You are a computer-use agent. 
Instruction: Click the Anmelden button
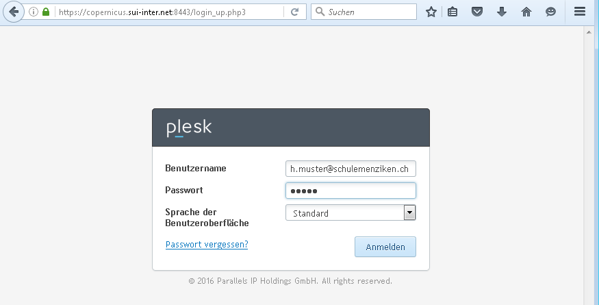coord(385,247)
